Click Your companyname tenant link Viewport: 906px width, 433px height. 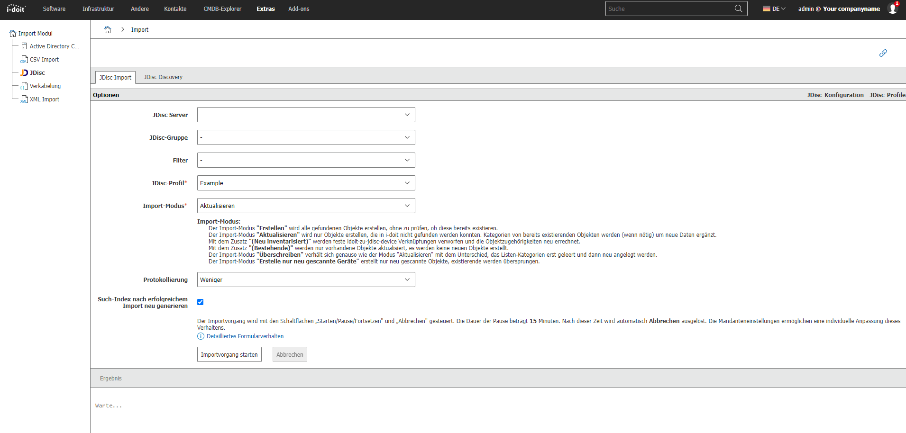tap(851, 9)
